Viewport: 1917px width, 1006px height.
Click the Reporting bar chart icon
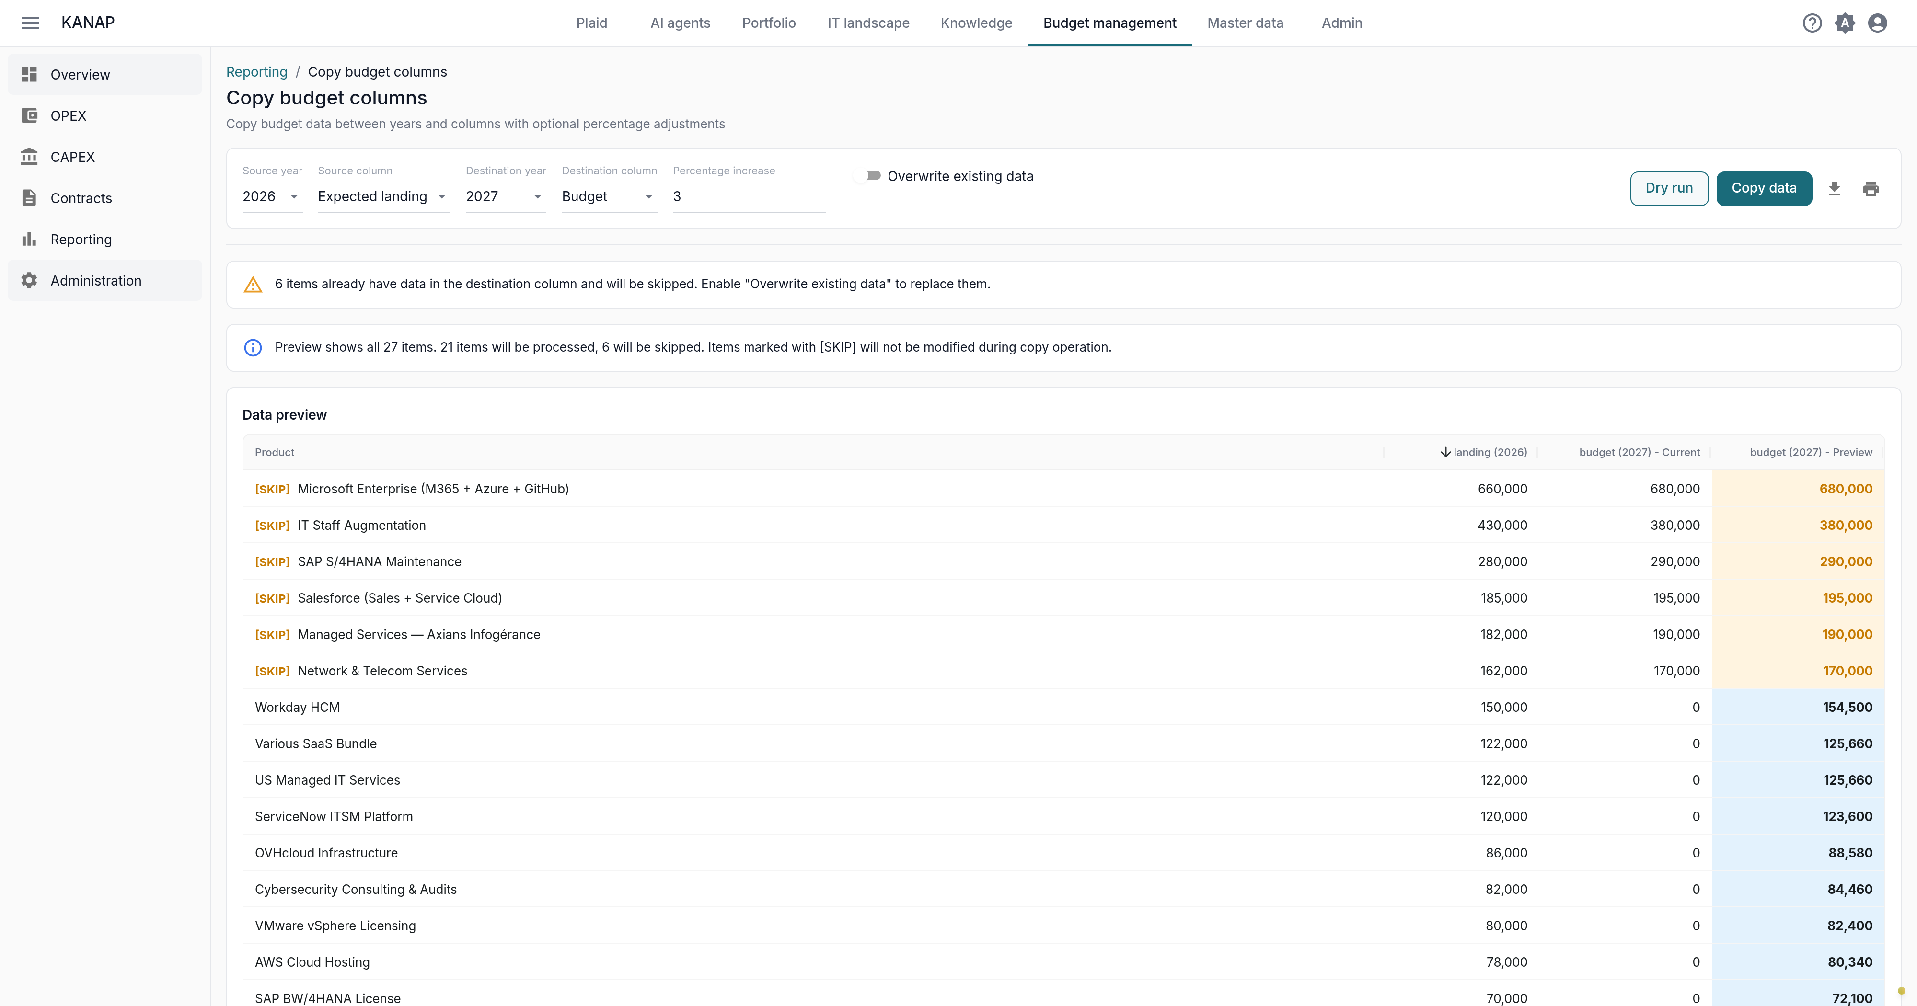[29, 239]
